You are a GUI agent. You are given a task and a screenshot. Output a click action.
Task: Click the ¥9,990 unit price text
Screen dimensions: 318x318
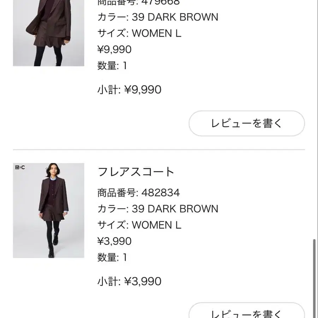coord(114,49)
